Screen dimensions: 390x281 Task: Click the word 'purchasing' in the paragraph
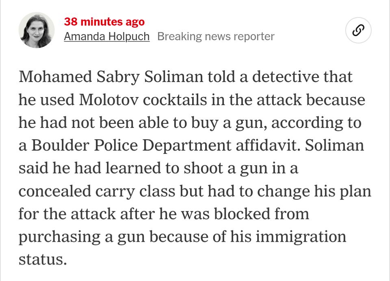point(59,237)
